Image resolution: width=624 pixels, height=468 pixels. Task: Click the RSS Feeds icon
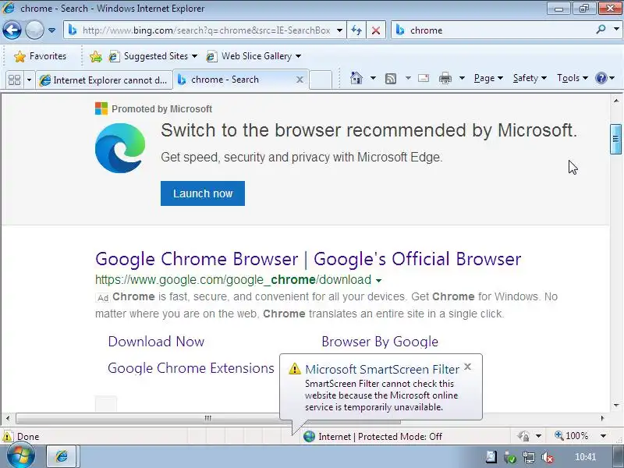pos(391,79)
